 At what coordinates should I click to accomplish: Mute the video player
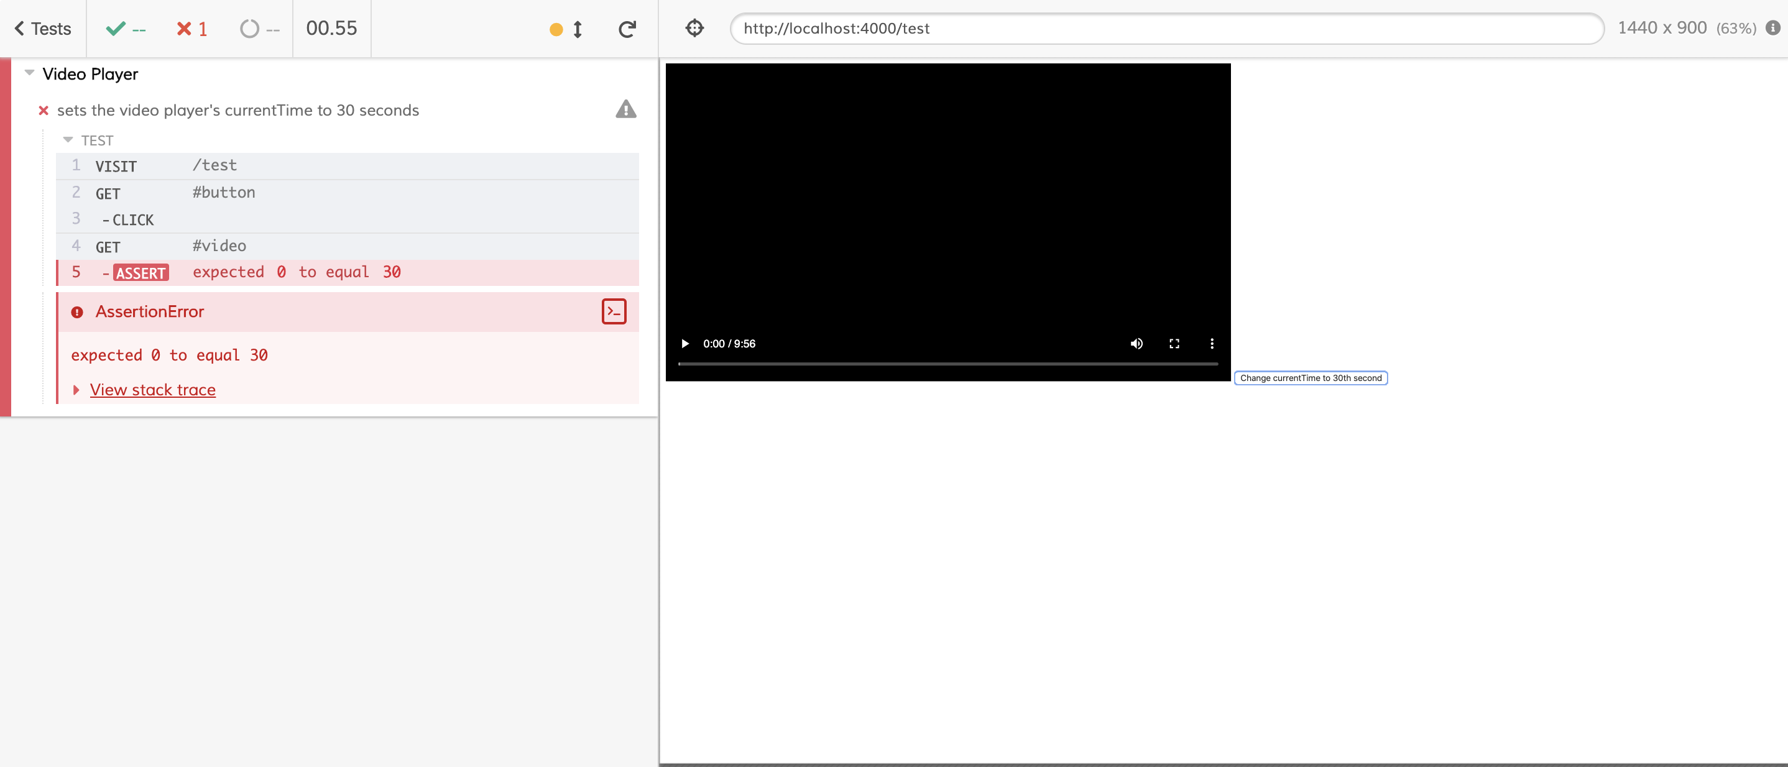click(x=1137, y=343)
